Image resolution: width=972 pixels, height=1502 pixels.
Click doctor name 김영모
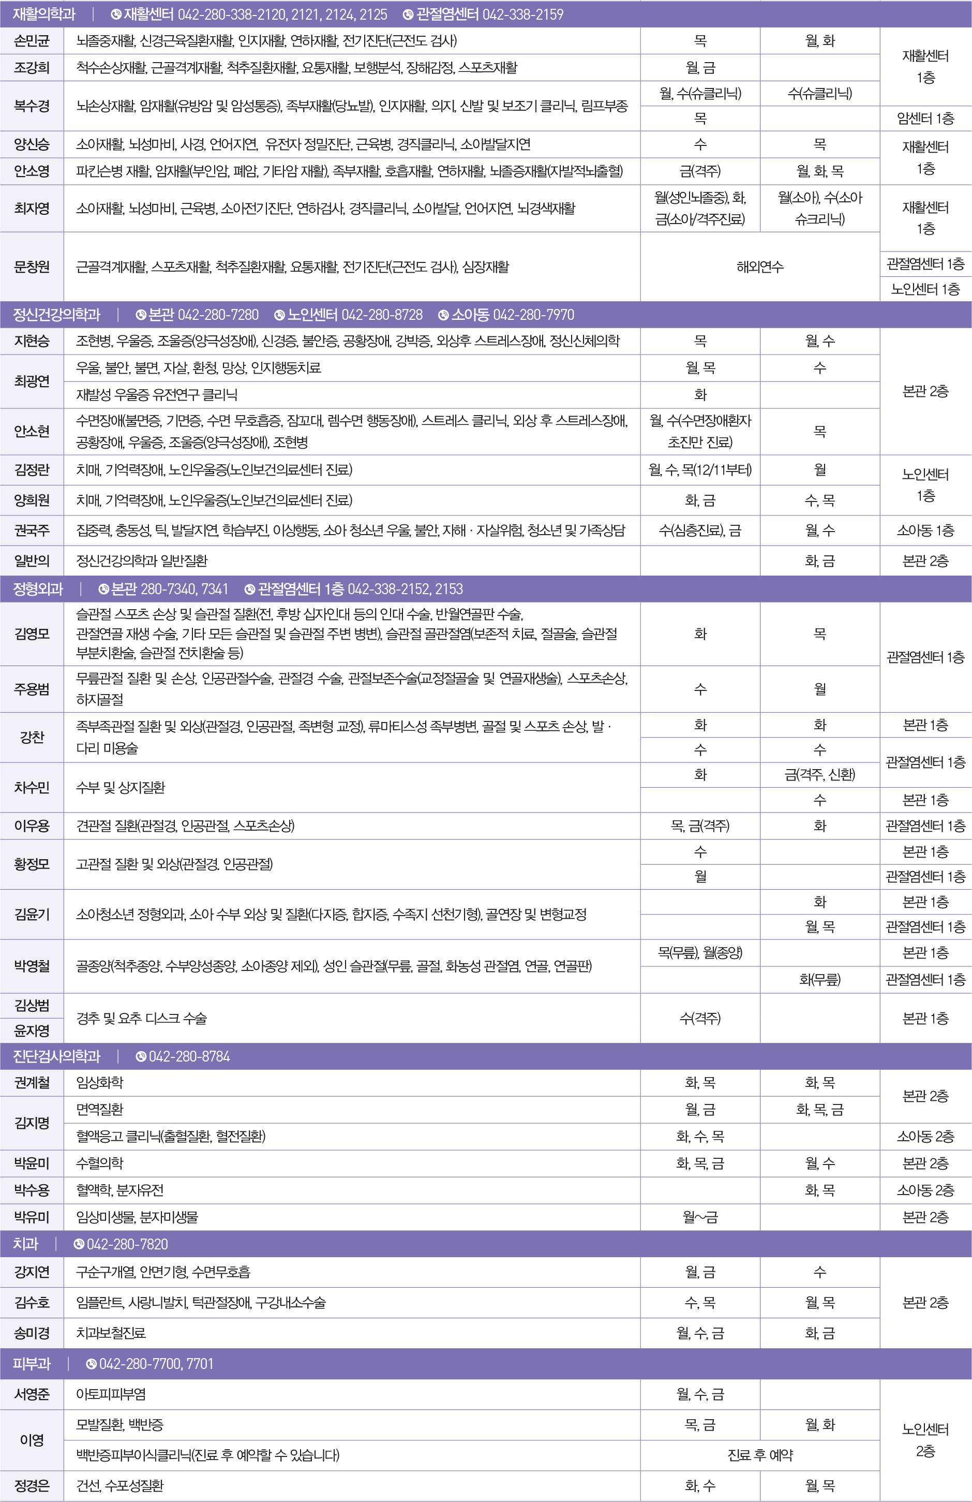32,634
